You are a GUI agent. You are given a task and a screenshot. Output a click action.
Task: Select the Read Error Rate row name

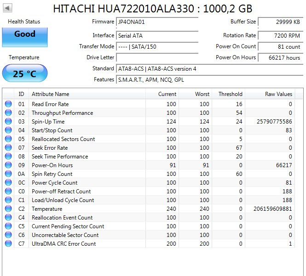pyautogui.click(x=50, y=104)
